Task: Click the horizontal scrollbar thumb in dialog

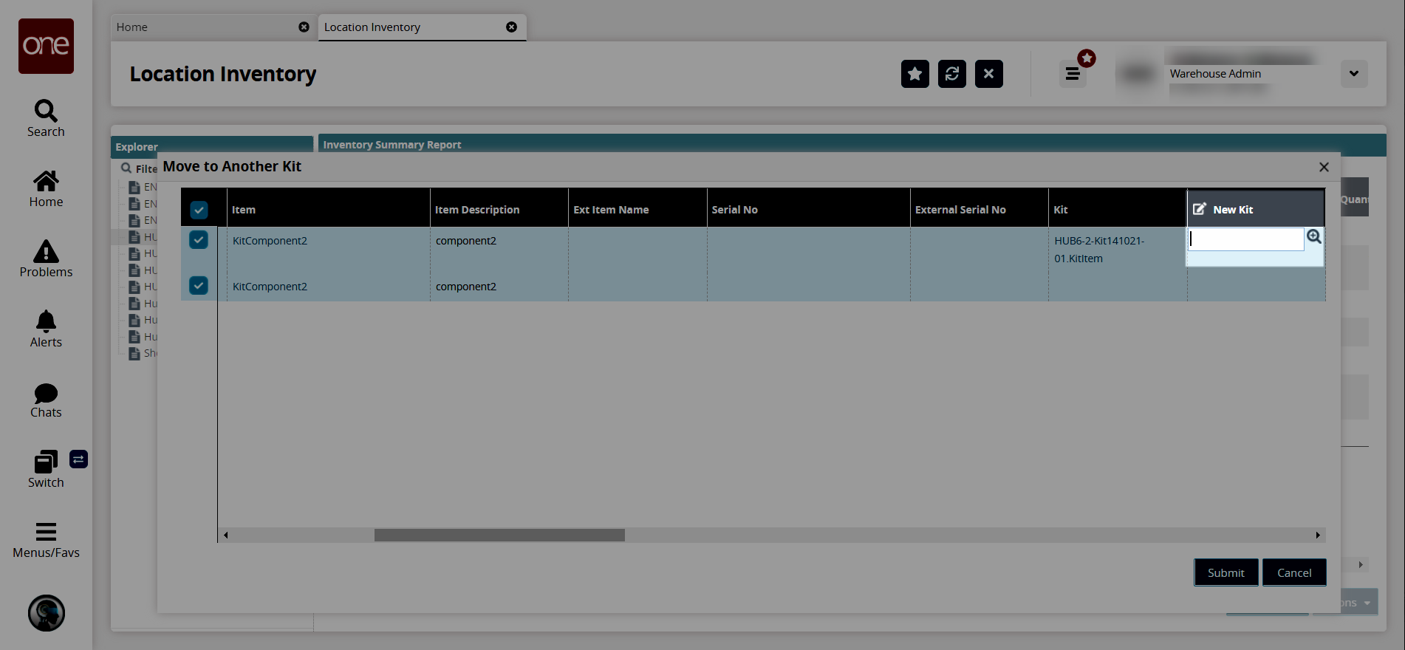Action: point(499,535)
